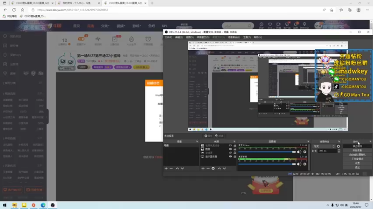This screenshot has height=209, width=373.
Task: Open OBS 设置 Settings button
Action: 357,163
